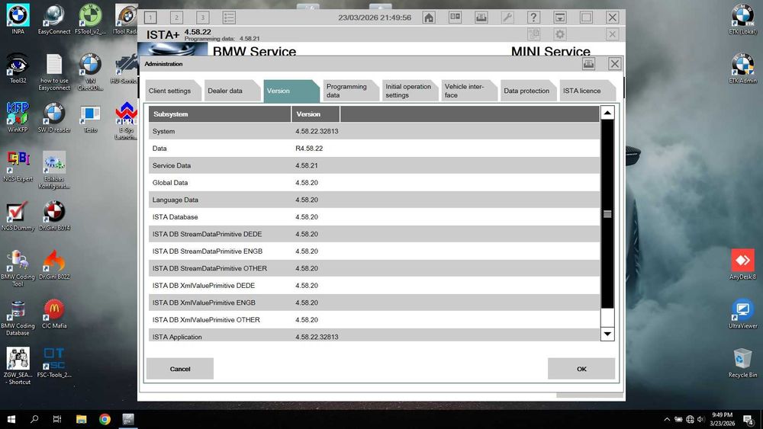Launch the AnyDesk 8 shortcut

pyautogui.click(x=742, y=264)
